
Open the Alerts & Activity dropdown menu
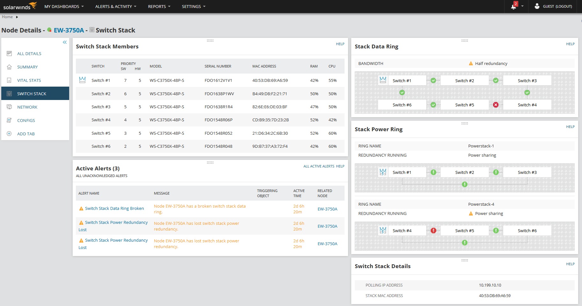tap(116, 6)
